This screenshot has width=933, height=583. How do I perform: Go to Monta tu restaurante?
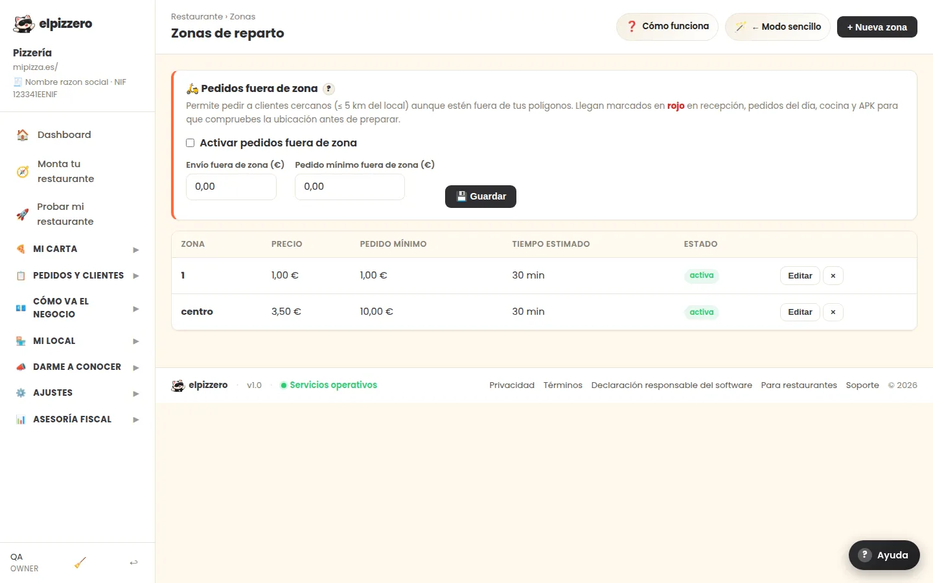78,172
